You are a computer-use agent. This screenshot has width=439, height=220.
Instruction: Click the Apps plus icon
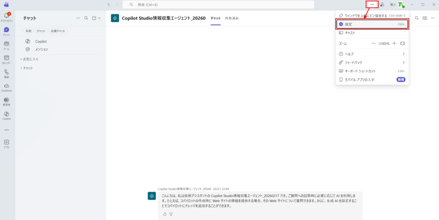coord(6,143)
